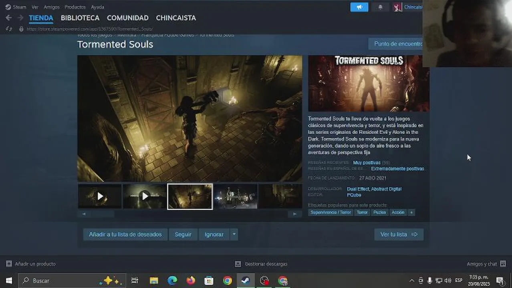Click the main game screenshot
The height and width of the screenshot is (288, 512).
tap(190, 118)
